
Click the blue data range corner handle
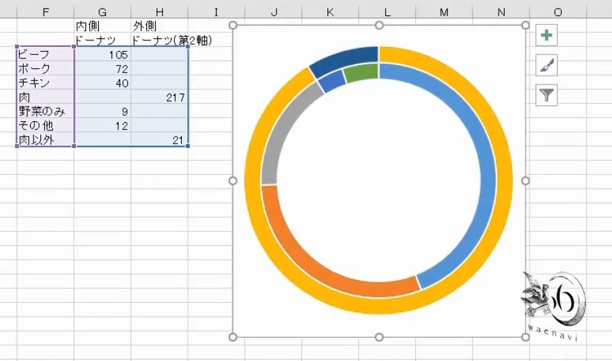coord(188,146)
